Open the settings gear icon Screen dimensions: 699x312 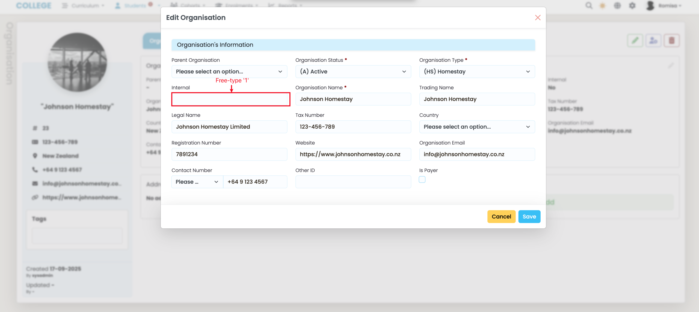coord(632,6)
